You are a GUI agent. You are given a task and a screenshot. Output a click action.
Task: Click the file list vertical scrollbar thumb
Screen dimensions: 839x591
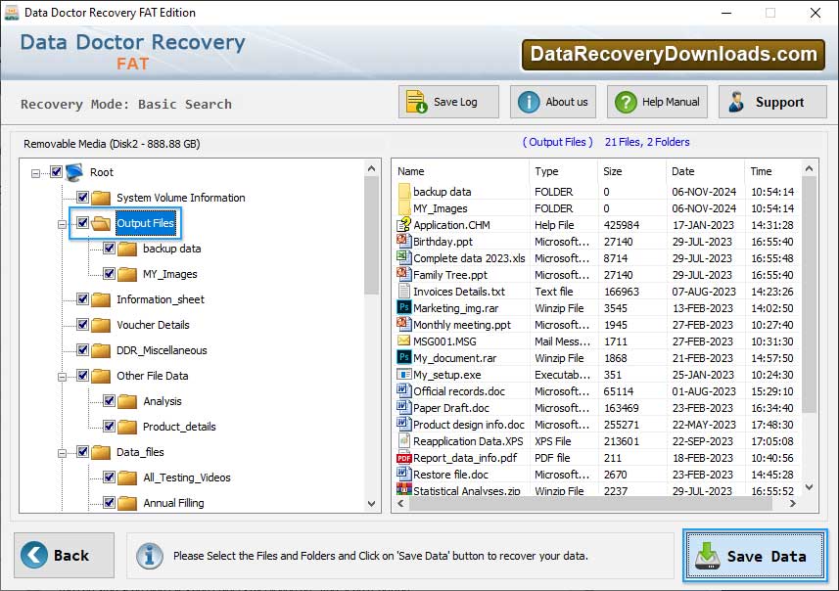tap(809, 295)
